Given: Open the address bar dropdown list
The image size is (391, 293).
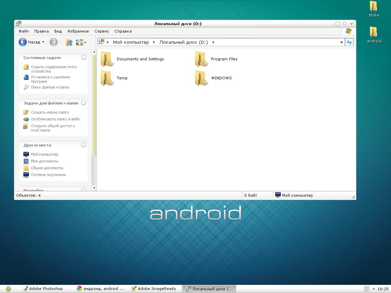Looking at the screenshot, I should pos(341,42).
